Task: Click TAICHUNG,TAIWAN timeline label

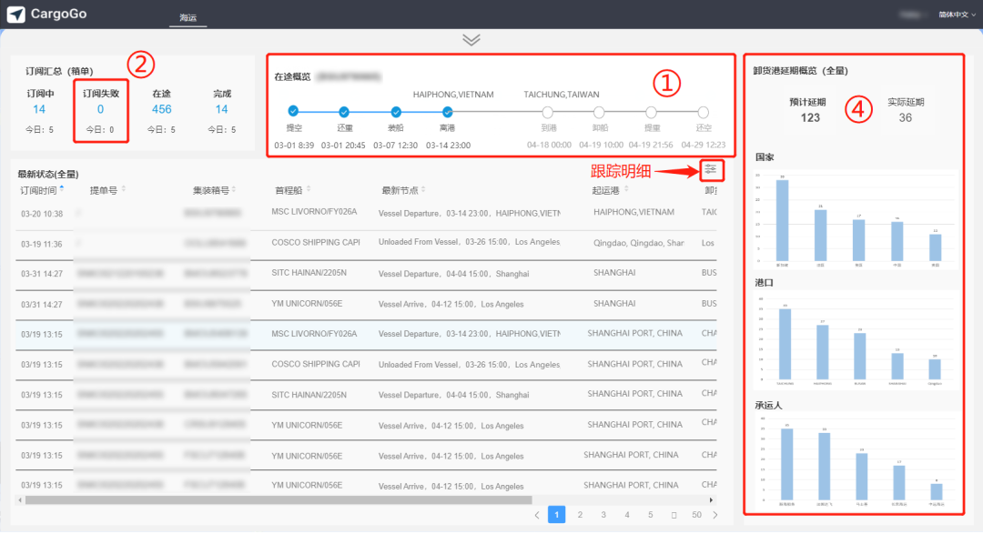Action: [x=562, y=95]
